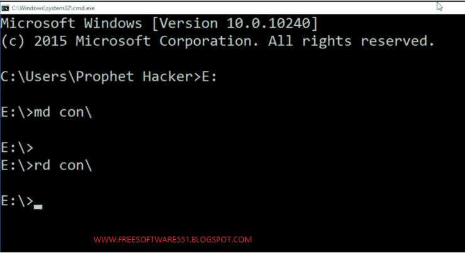Click the (c) copyright symbol text

click(13, 41)
